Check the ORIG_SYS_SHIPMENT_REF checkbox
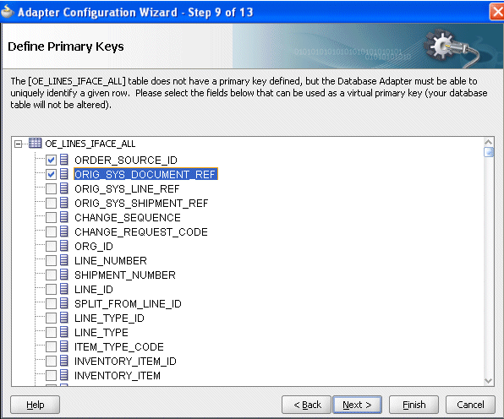Screen dimensions: 504x419 pos(51,203)
